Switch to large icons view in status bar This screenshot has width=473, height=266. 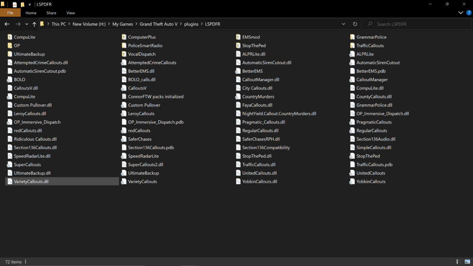[467, 262]
